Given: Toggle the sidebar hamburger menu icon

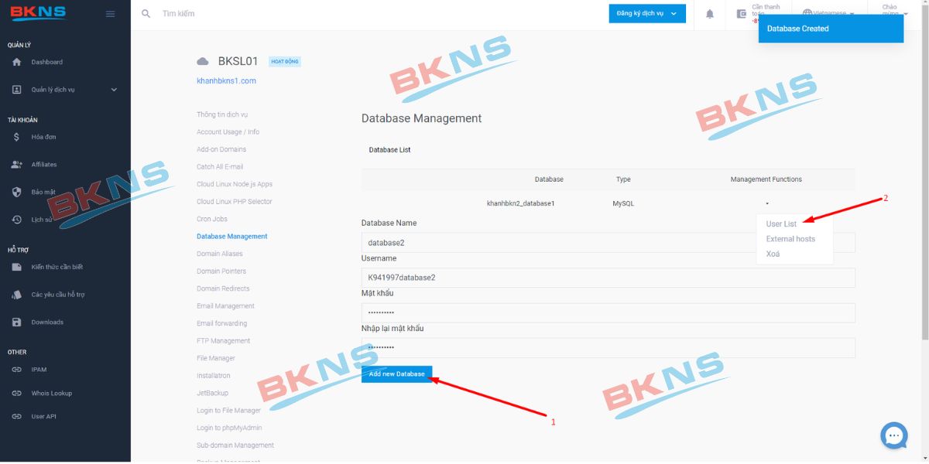Looking at the screenshot, I should tap(110, 14).
